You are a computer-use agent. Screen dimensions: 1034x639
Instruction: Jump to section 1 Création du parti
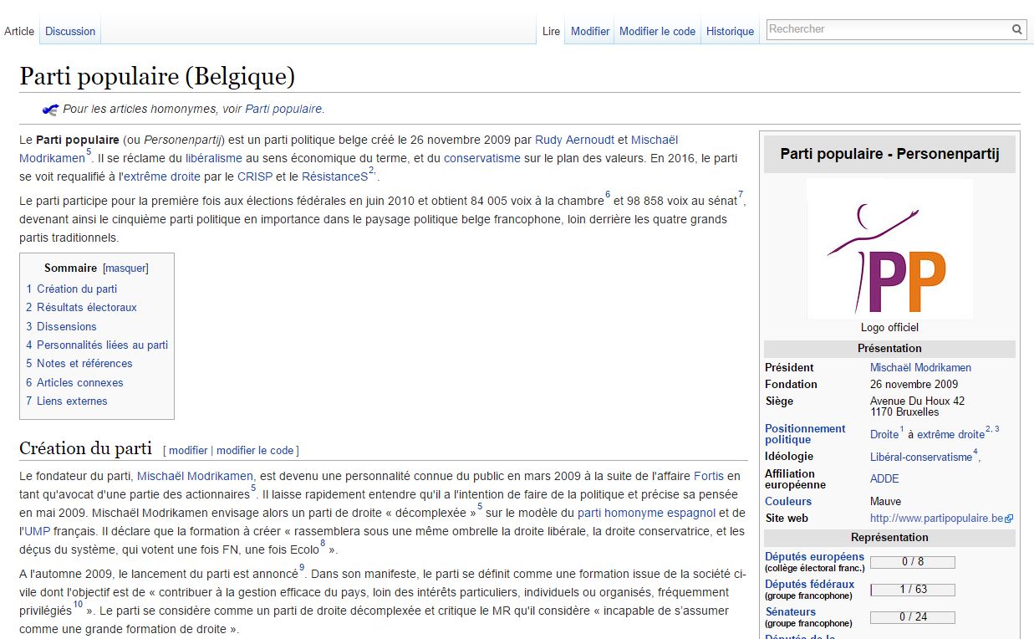click(72, 289)
